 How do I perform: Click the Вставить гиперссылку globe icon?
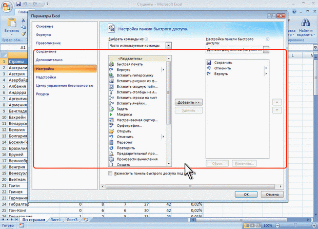[x=112, y=75]
